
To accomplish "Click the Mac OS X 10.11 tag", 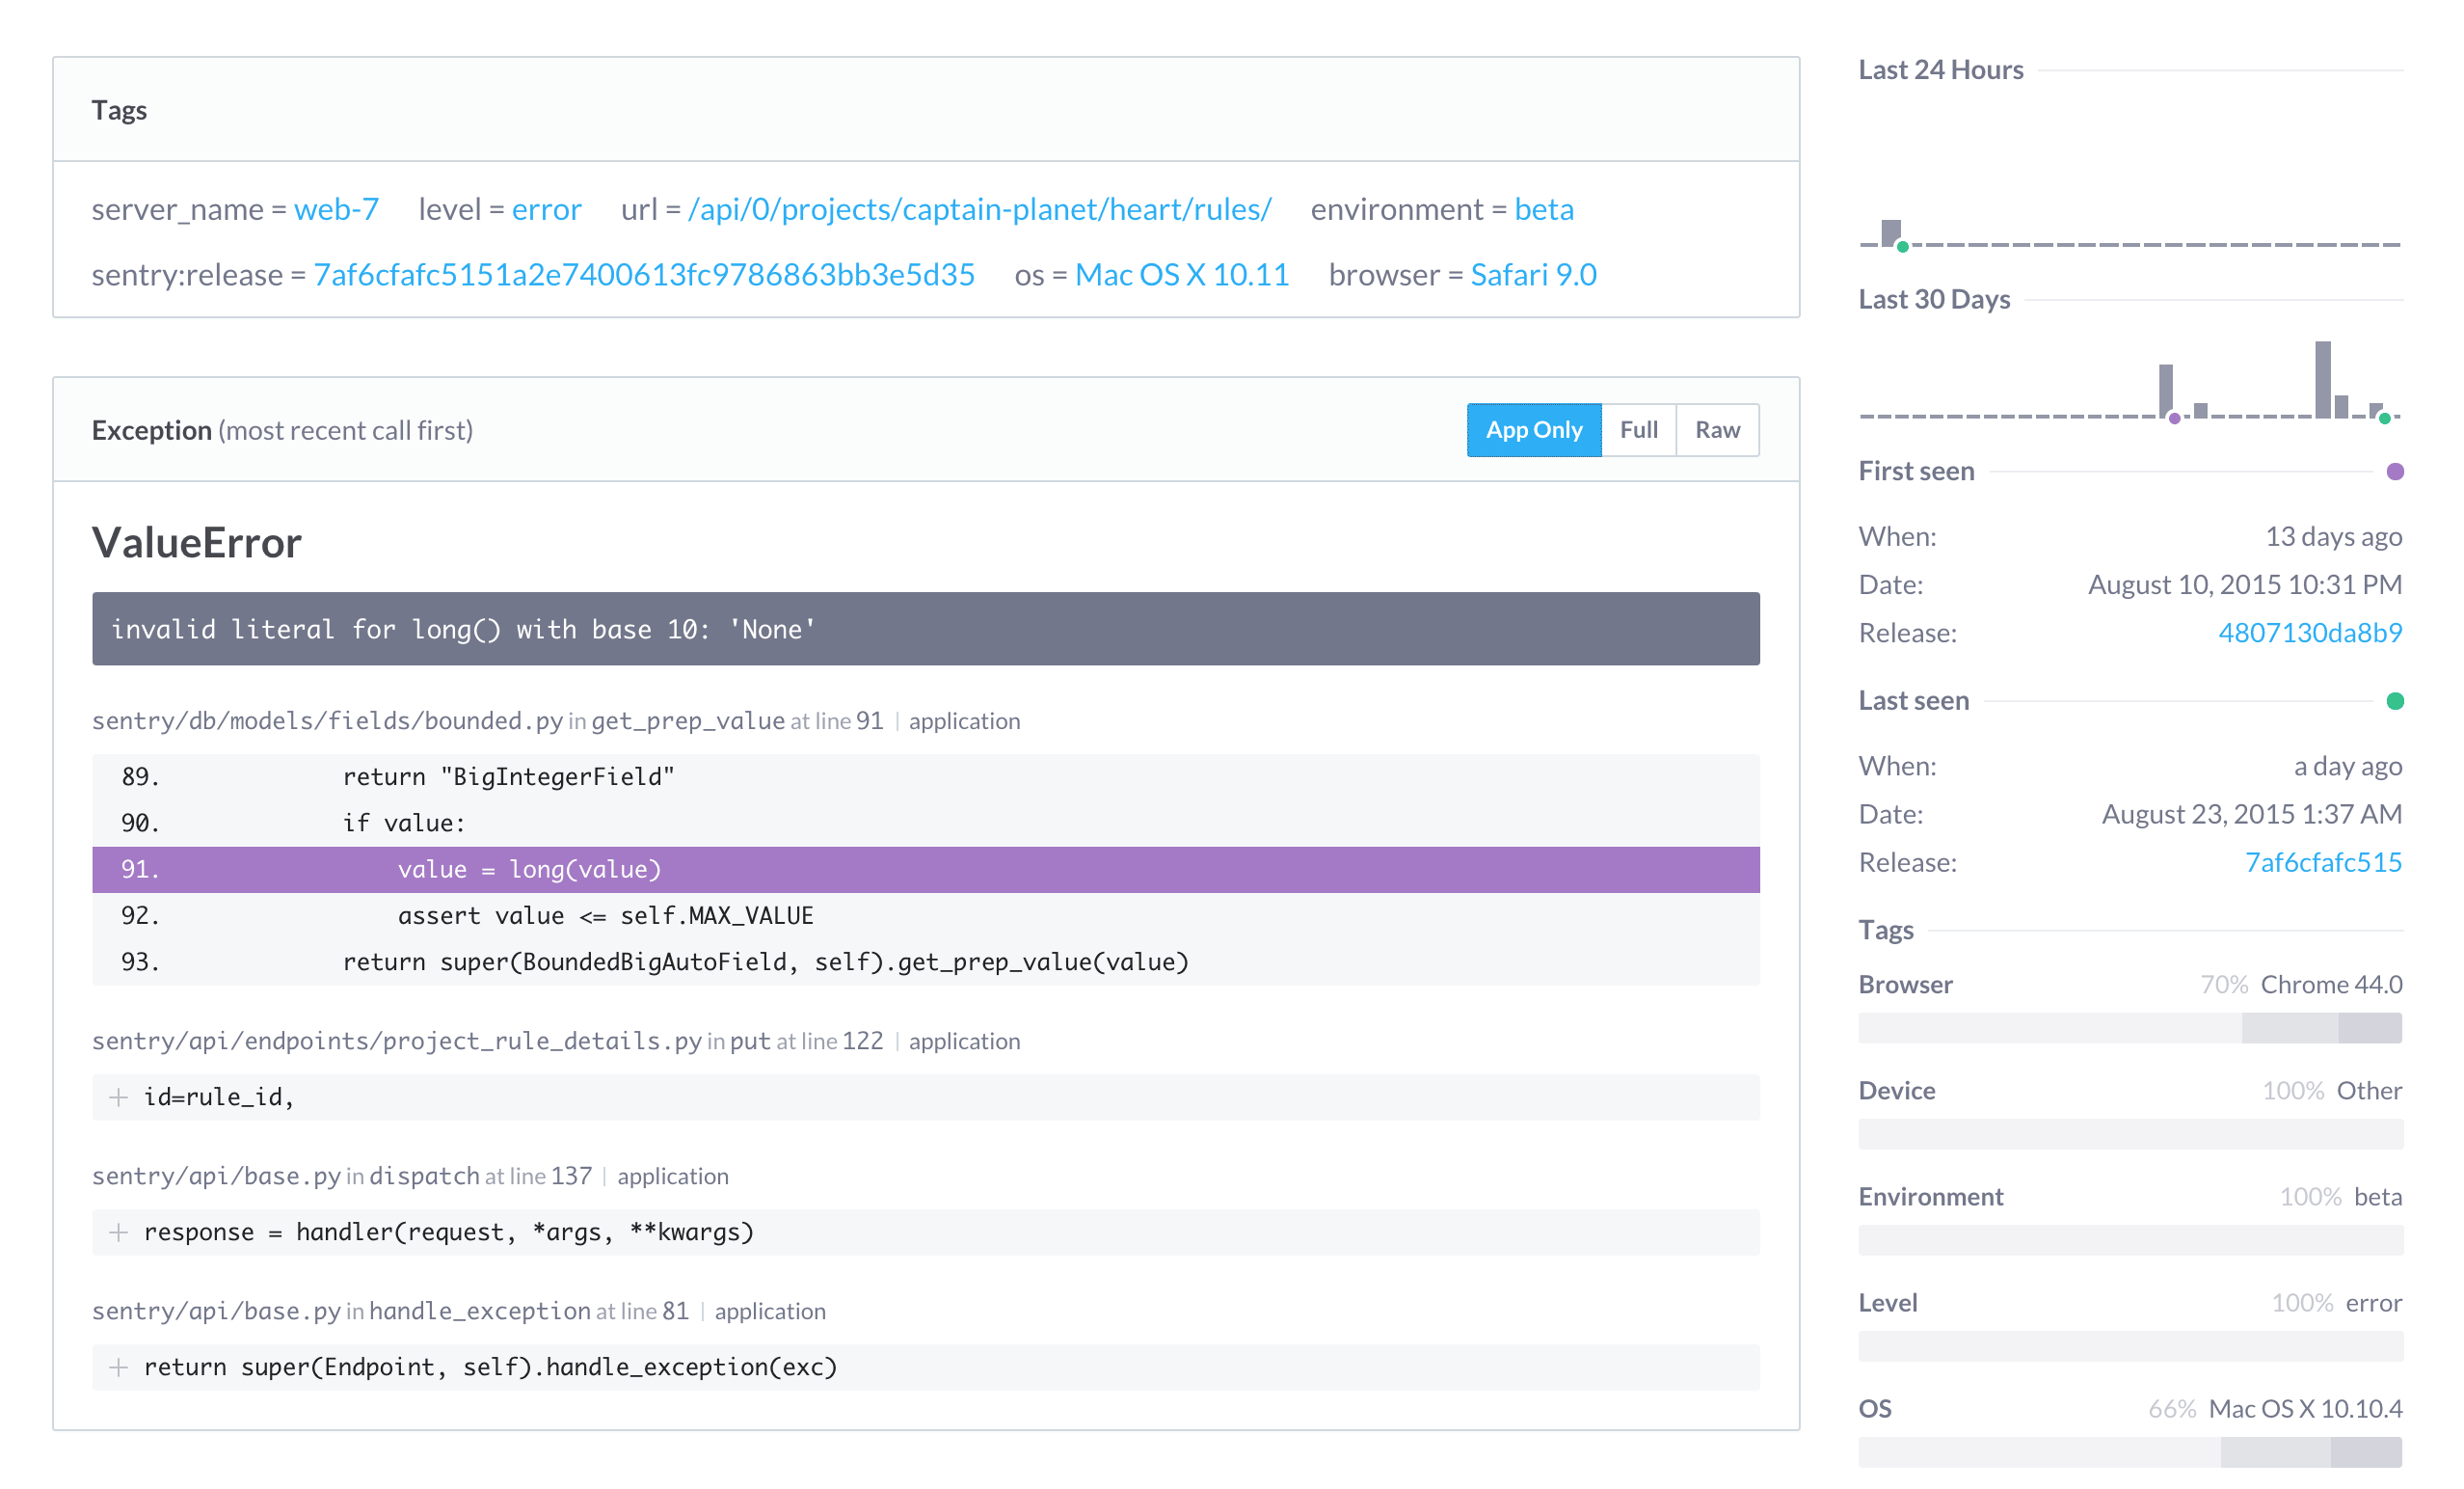I will click(x=1182, y=275).
